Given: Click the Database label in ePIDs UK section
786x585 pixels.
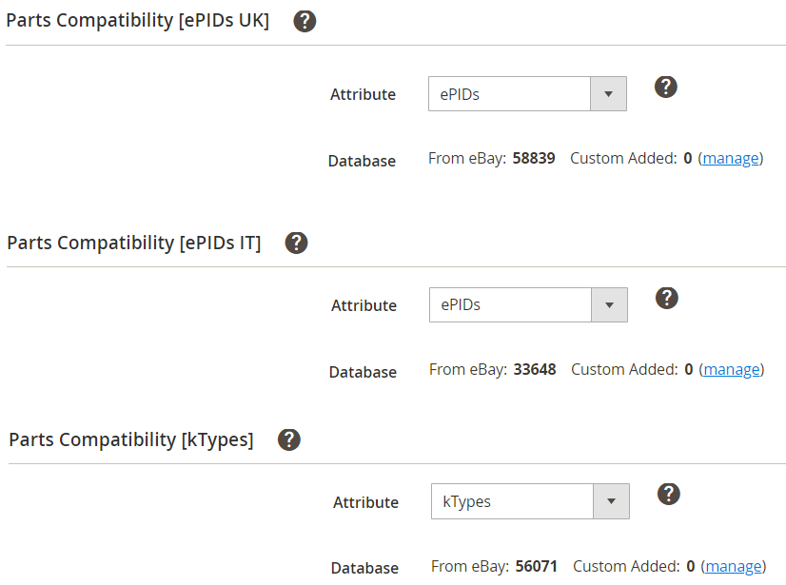Looking at the screenshot, I should click(362, 161).
